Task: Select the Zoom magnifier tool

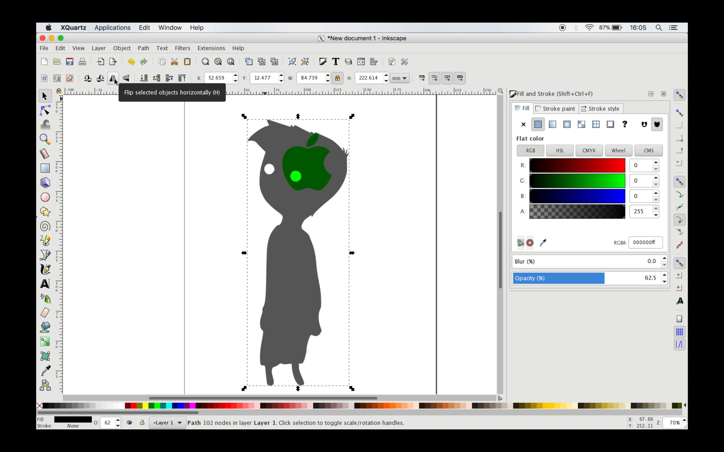Action: point(45,139)
